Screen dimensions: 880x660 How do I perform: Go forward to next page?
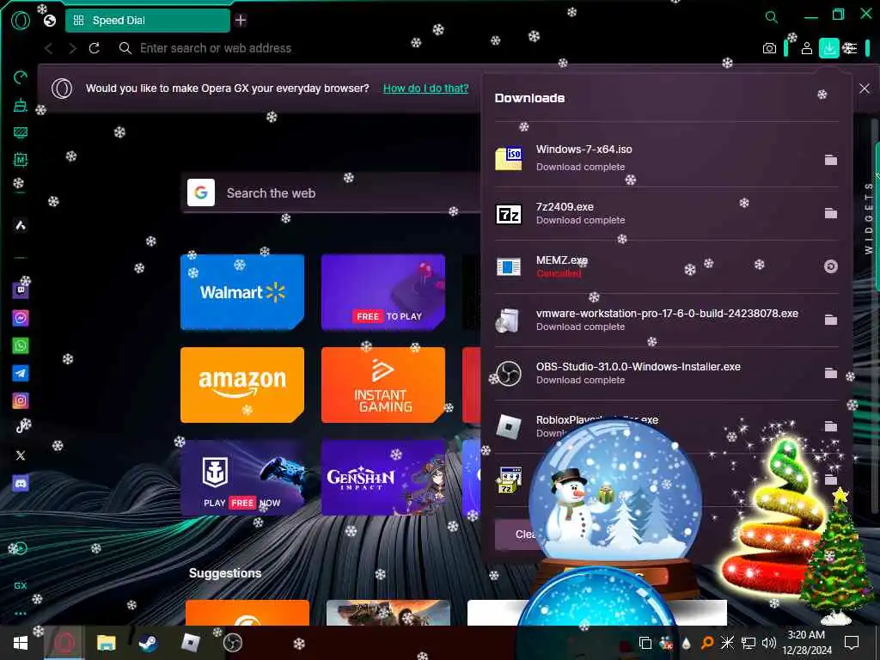click(72, 48)
